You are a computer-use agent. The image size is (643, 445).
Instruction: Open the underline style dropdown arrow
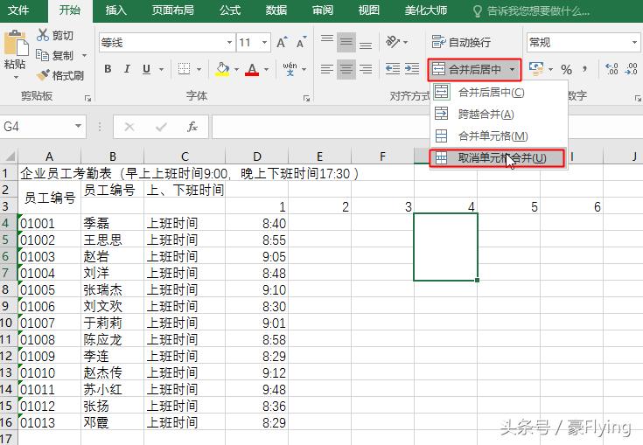pyautogui.click(x=161, y=69)
